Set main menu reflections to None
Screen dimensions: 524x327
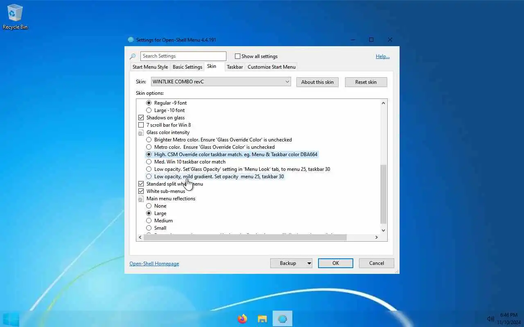point(149,206)
